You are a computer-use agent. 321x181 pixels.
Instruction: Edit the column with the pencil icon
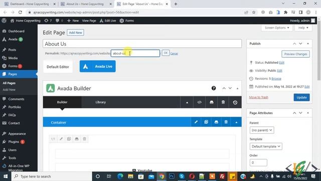(61, 139)
